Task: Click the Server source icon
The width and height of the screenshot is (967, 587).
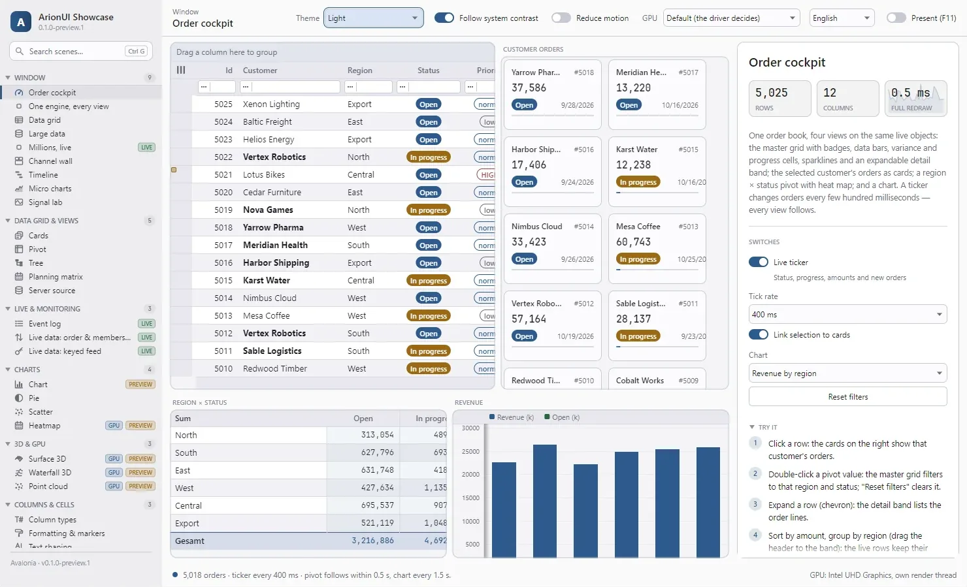Action: coord(19,291)
